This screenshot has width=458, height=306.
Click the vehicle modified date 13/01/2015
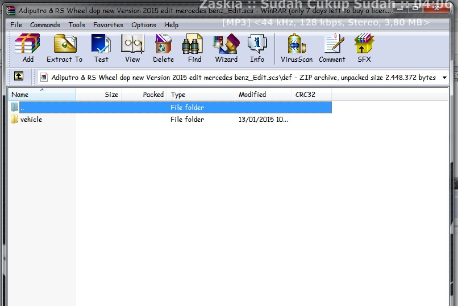coord(263,120)
